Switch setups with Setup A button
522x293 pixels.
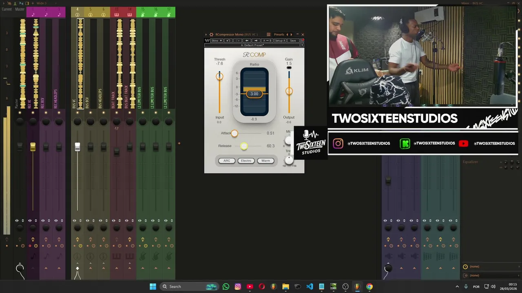point(280,41)
